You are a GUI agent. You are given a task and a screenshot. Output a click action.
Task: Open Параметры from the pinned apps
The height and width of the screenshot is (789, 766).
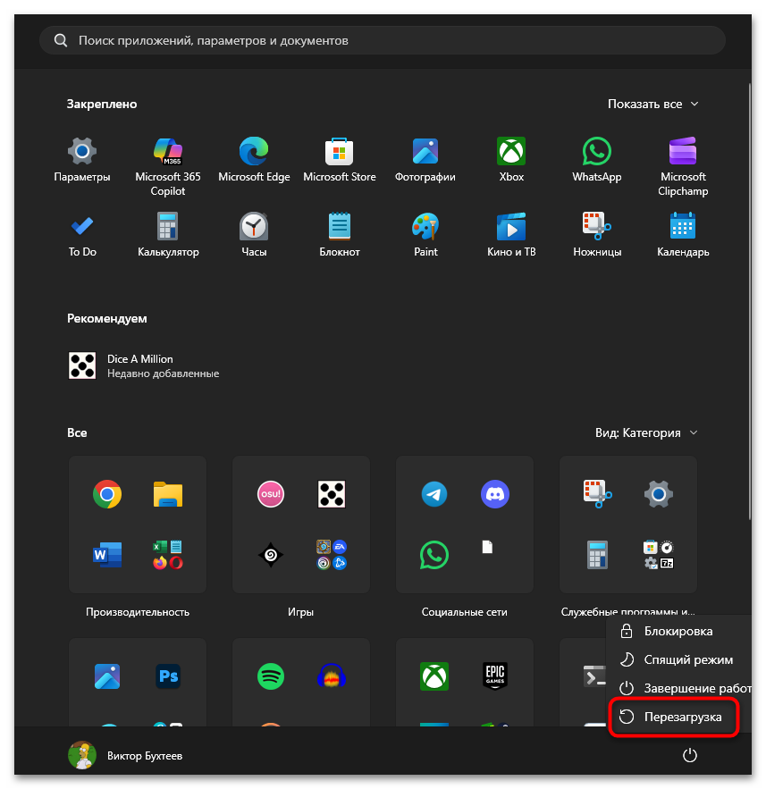point(82,160)
